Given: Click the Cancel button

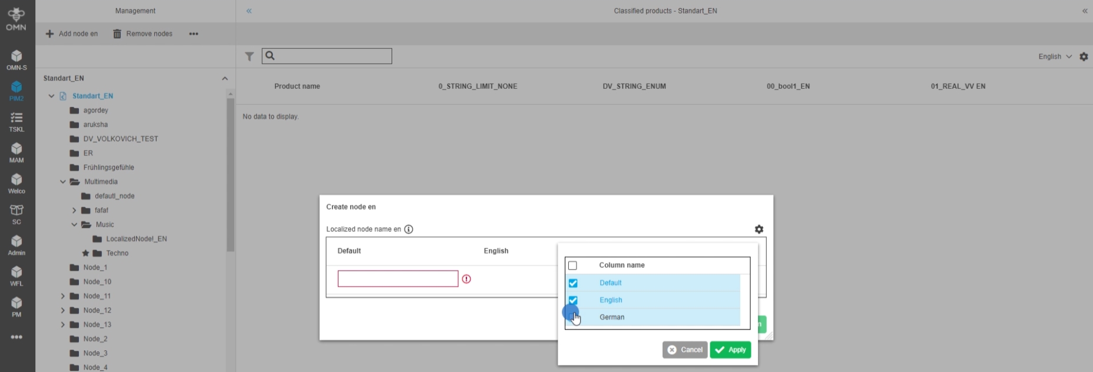Looking at the screenshot, I should (685, 350).
